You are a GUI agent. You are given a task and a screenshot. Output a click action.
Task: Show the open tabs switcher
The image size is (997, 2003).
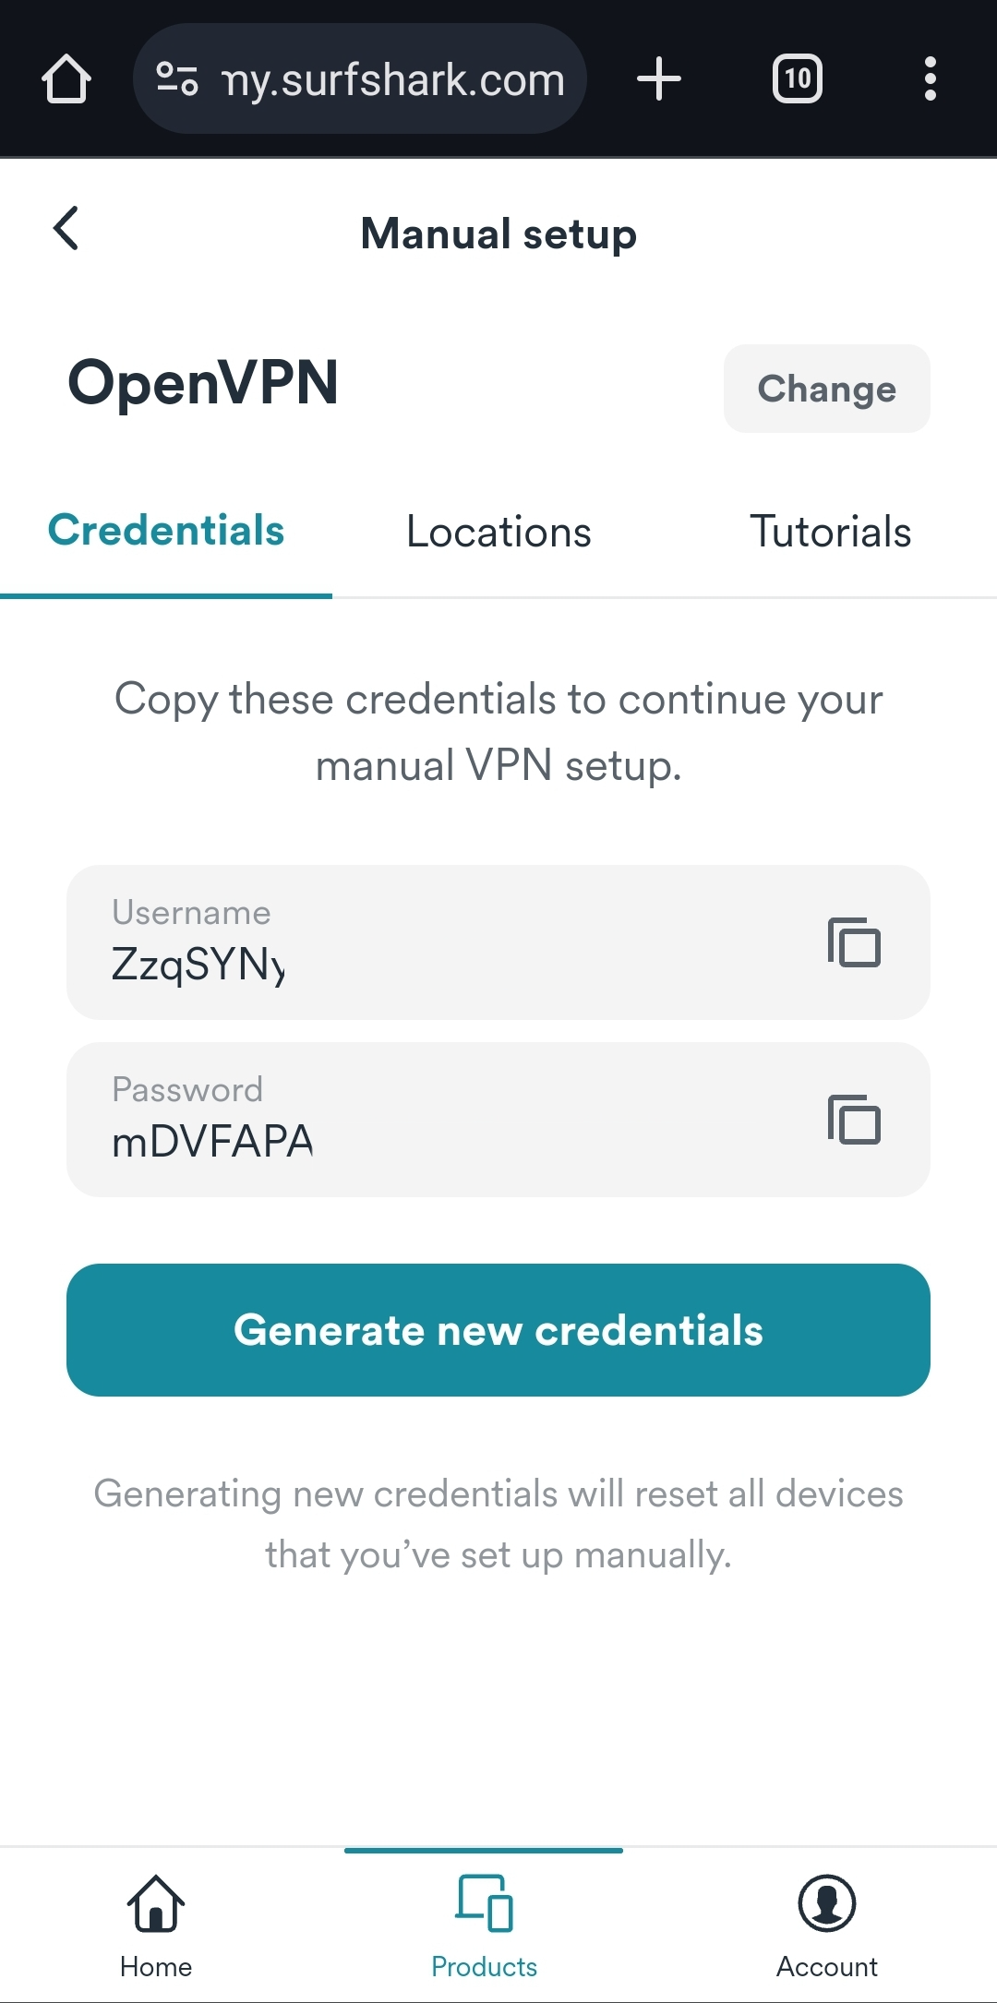(798, 79)
